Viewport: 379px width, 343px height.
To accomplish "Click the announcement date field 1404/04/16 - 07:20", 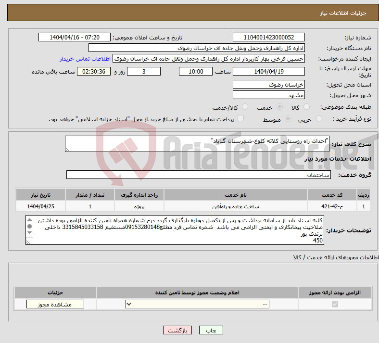I will pyautogui.click(x=75, y=37).
